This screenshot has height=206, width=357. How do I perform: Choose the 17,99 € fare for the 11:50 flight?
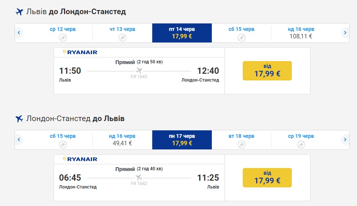tap(267, 71)
